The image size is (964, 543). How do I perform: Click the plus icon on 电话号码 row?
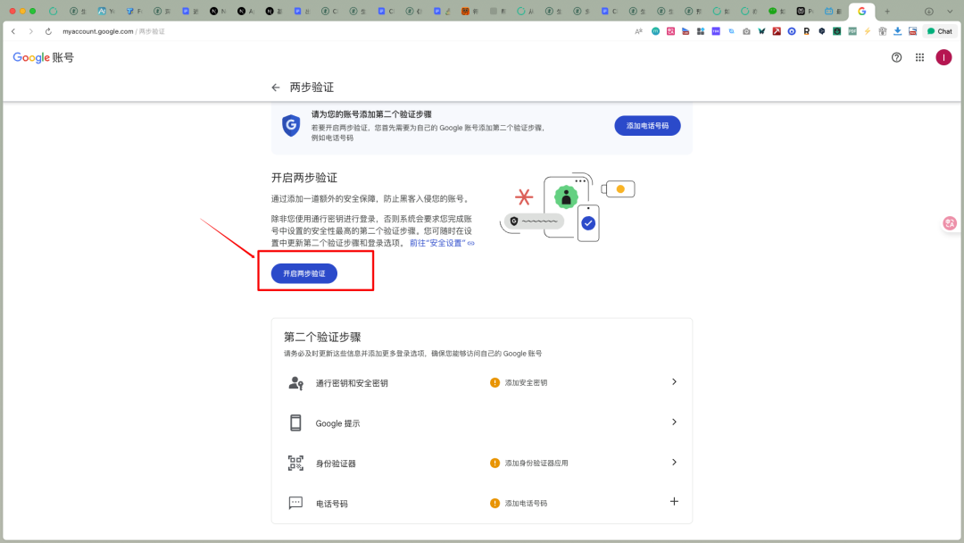pos(674,502)
